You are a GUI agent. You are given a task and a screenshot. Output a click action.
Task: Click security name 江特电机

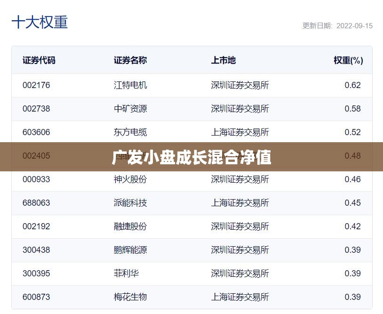(130, 85)
